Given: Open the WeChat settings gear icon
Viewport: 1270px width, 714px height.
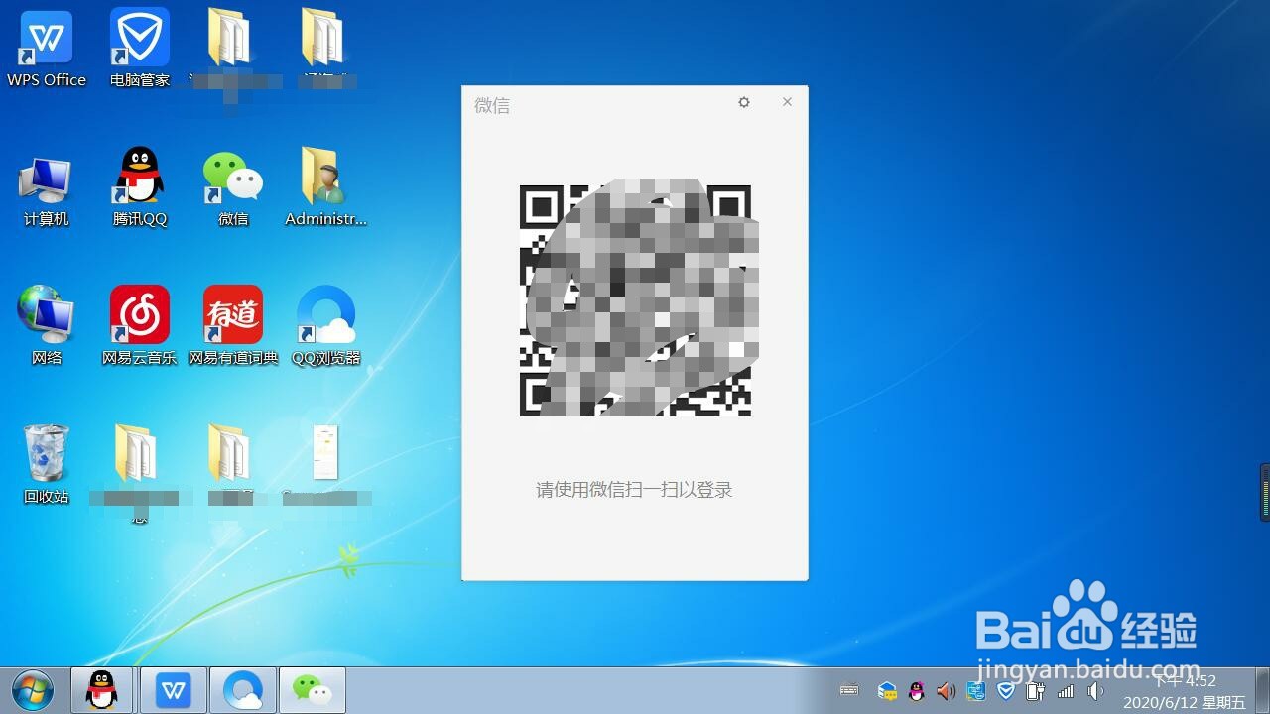Looking at the screenshot, I should (x=743, y=102).
